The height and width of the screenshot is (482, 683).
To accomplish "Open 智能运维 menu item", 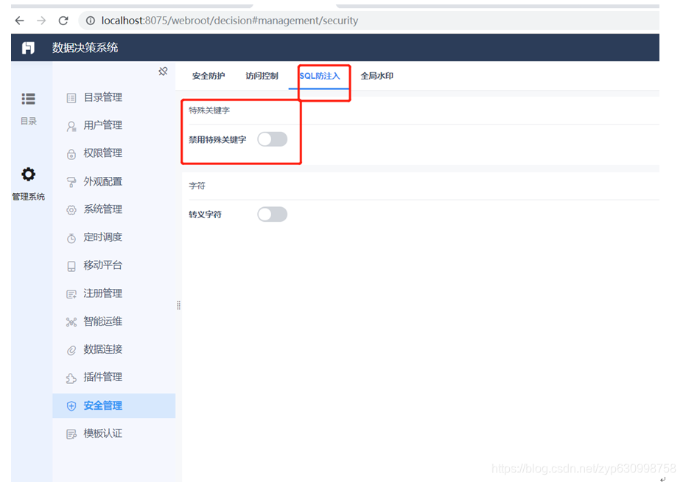I will (114, 321).
